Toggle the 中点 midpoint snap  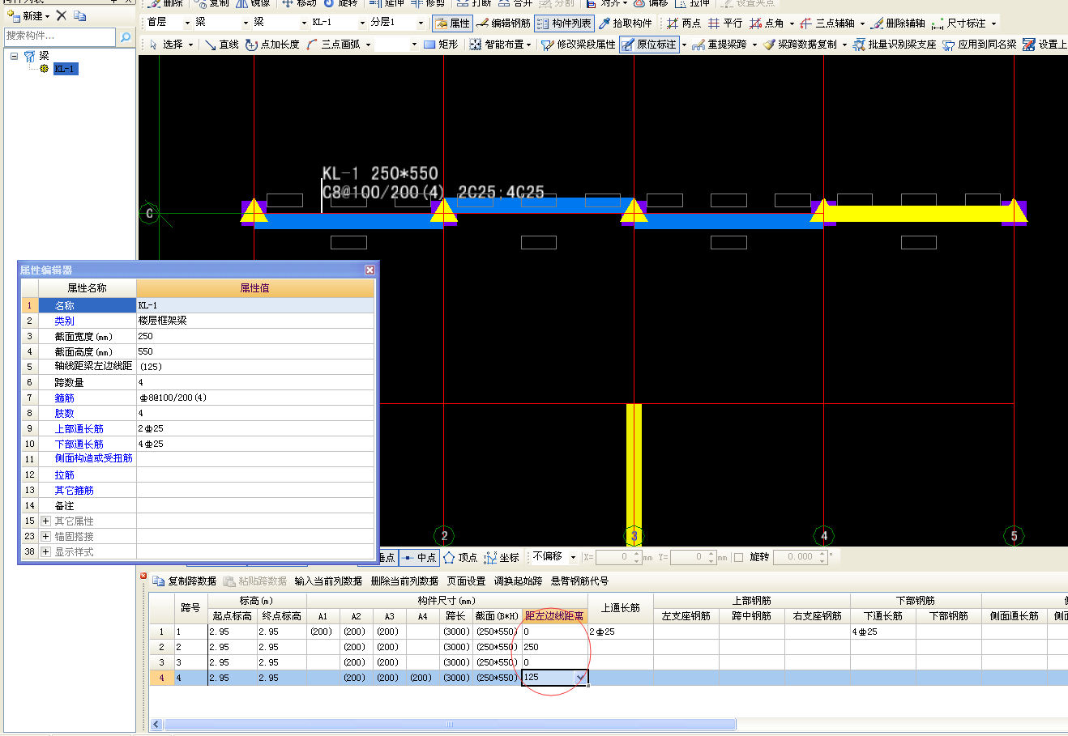[419, 557]
